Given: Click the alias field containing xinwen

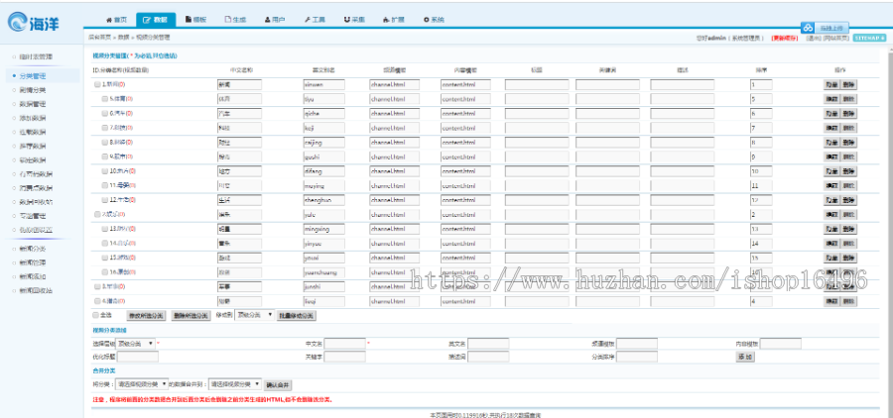Looking at the screenshot, I should point(324,85).
